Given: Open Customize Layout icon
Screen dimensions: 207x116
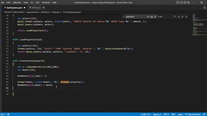Looking at the screenshot, I should (188, 2).
